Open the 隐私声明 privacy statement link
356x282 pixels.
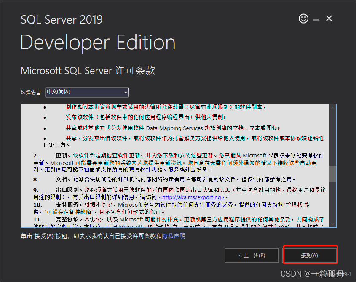pyautogui.click(x=174, y=236)
